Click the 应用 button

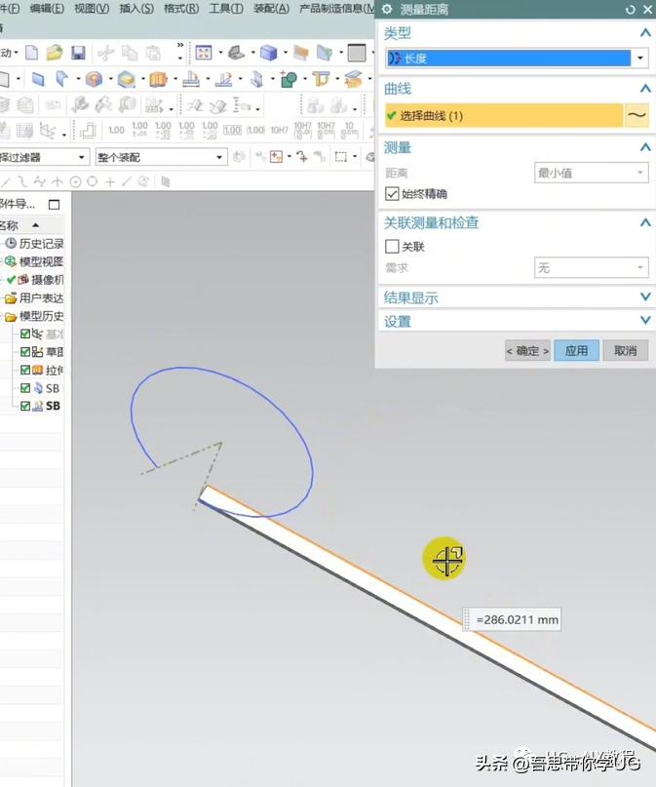576,351
